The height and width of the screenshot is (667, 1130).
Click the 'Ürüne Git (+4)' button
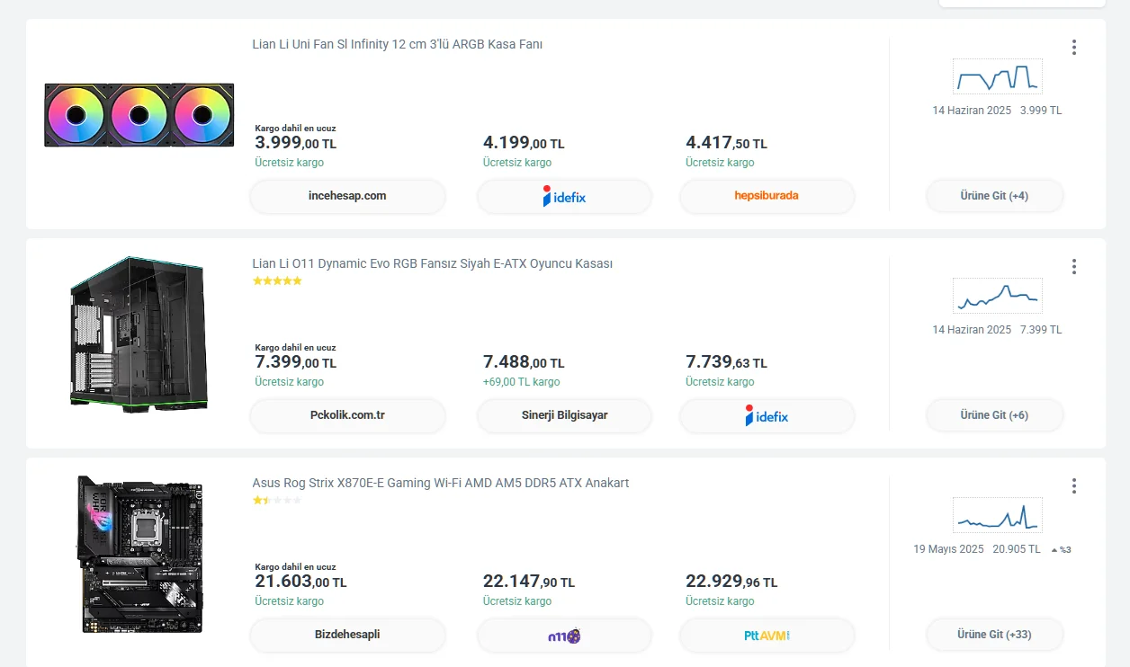click(x=994, y=196)
